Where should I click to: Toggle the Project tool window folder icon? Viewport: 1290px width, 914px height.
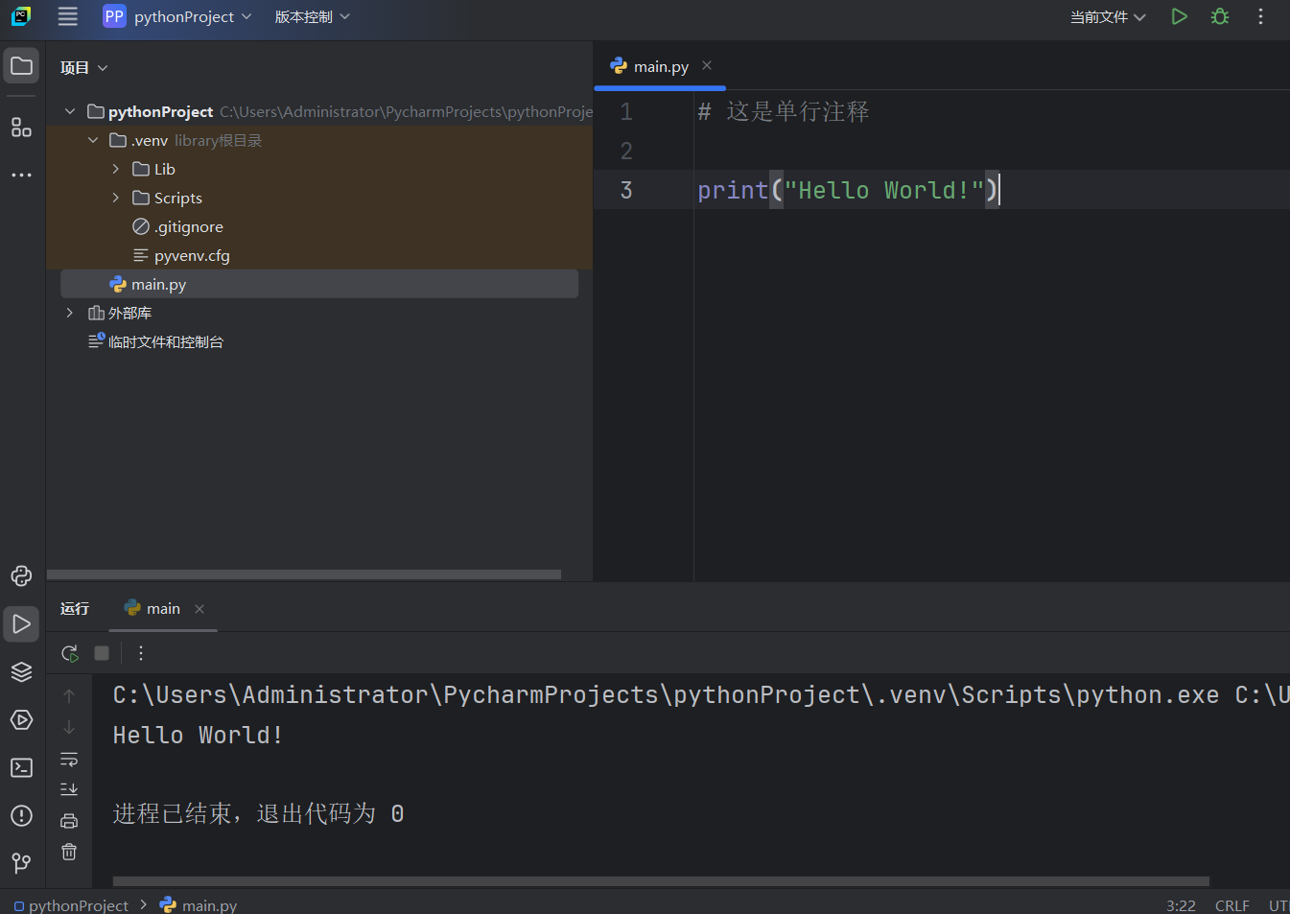(21, 66)
